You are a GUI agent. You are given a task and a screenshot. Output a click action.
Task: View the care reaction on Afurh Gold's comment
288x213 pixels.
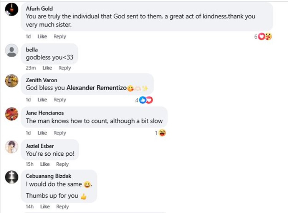coord(268,37)
